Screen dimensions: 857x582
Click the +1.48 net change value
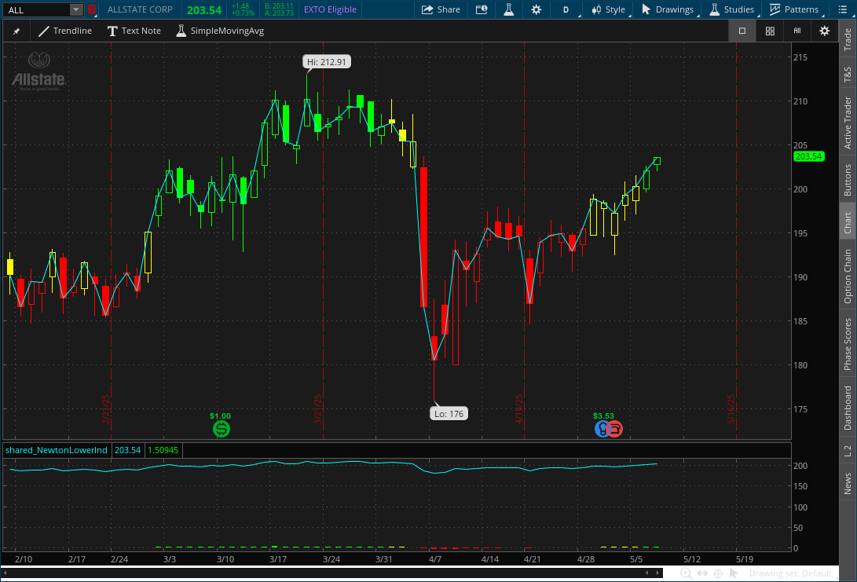[x=240, y=6]
